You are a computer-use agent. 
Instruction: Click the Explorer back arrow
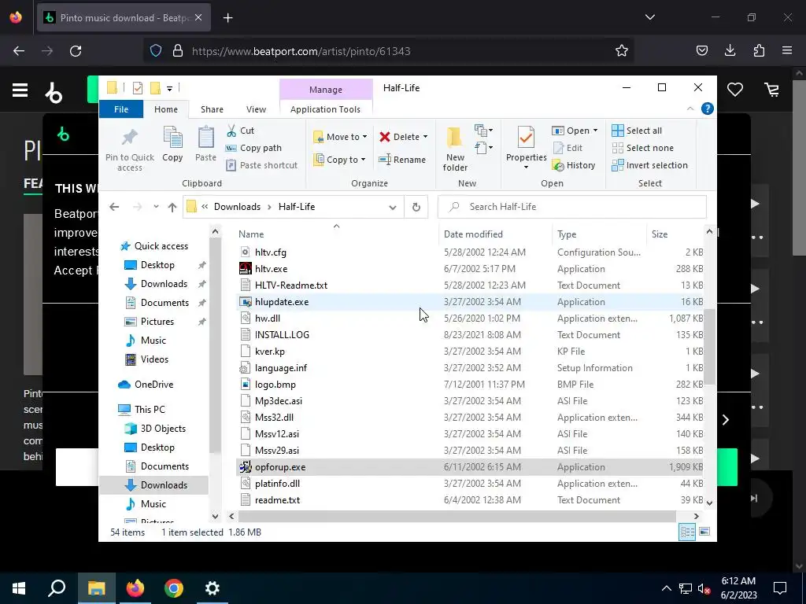click(114, 207)
